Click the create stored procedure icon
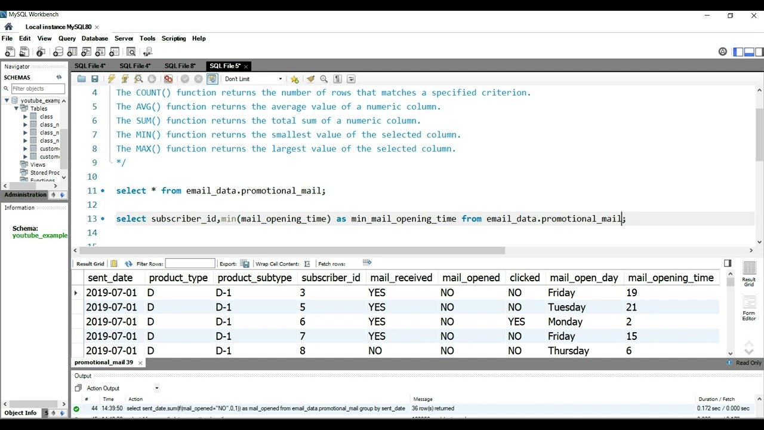Screen dimensions: 764x430 coord(101,52)
